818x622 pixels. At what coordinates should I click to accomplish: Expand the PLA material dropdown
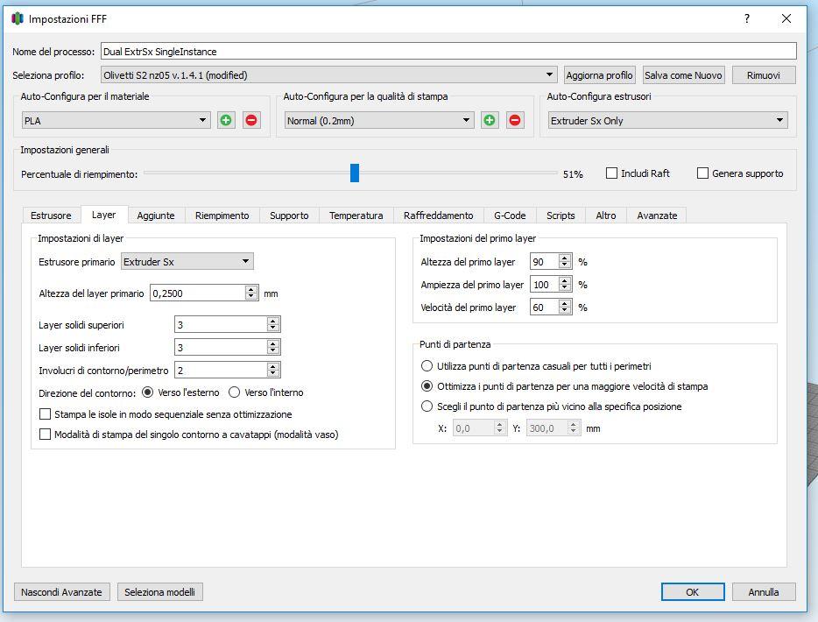coord(203,121)
